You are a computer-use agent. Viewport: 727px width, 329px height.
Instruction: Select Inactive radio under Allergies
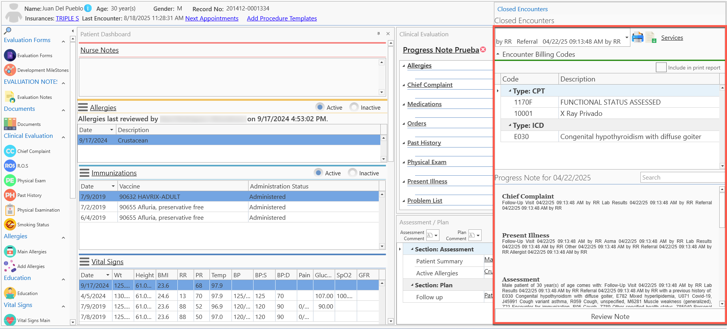[x=354, y=107]
